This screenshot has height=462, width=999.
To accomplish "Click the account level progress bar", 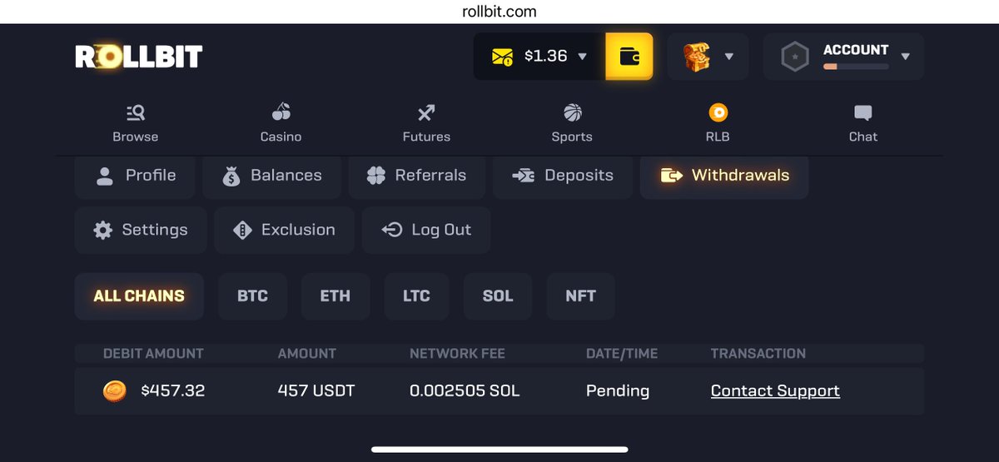I will [x=856, y=67].
